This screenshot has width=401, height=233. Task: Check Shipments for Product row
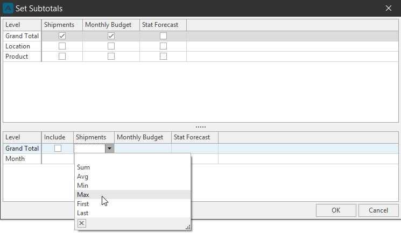(x=62, y=57)
